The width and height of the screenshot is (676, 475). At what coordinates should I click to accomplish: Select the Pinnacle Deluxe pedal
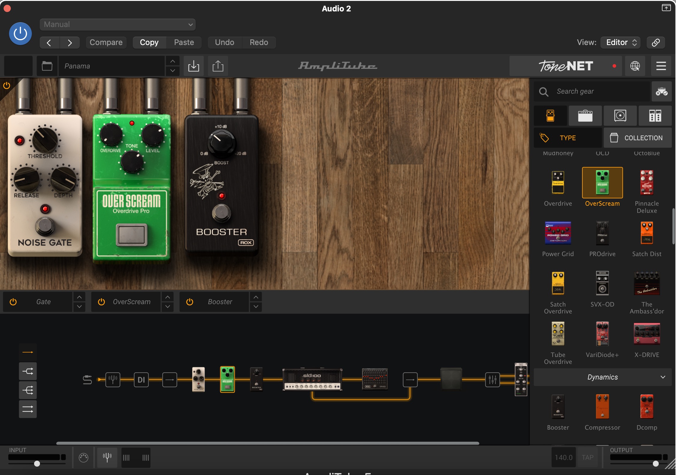[647, 183]
